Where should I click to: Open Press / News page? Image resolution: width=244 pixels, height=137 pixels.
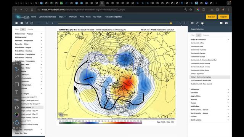pyautogui.click(x=85, y=17)
